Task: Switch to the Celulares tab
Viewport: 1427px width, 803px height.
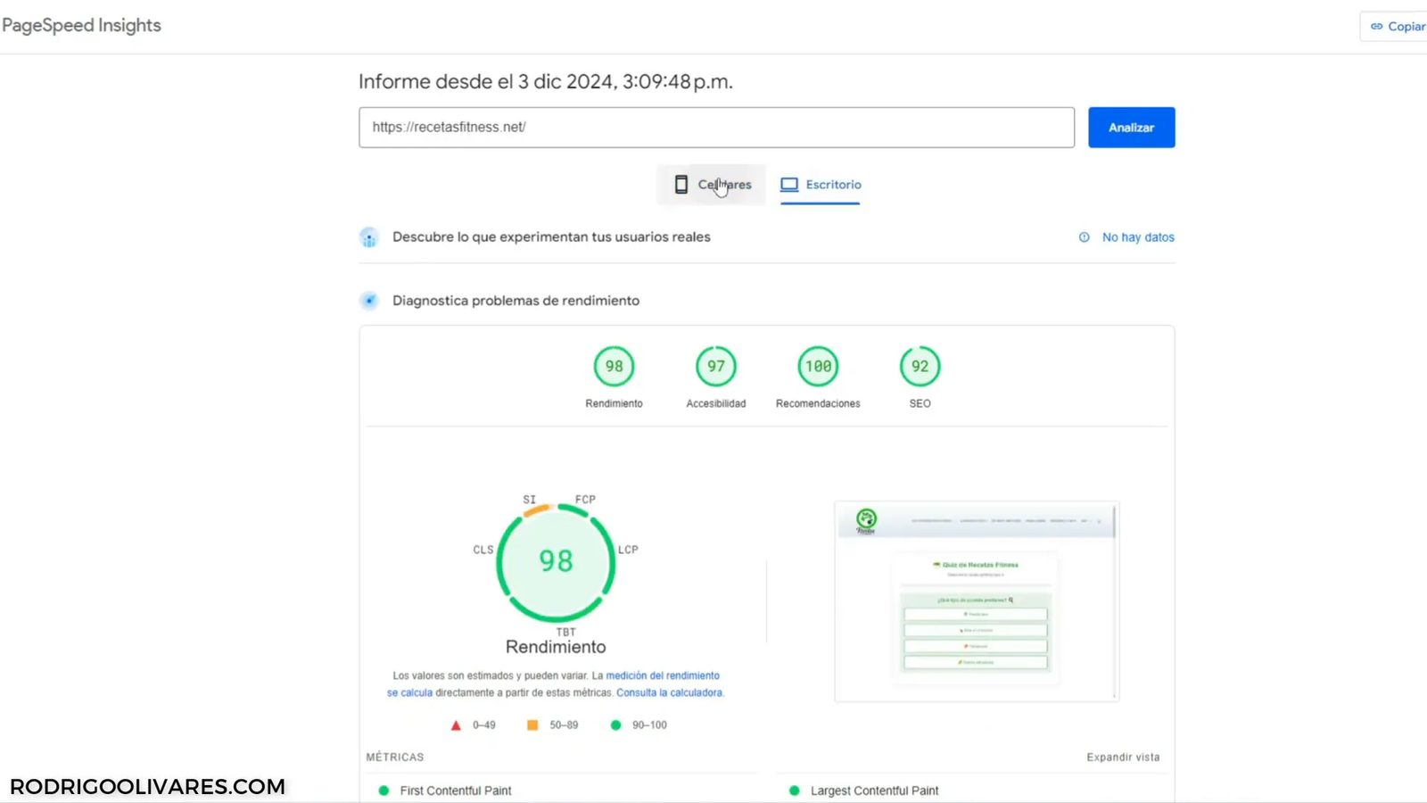Action: pos(723,185)
